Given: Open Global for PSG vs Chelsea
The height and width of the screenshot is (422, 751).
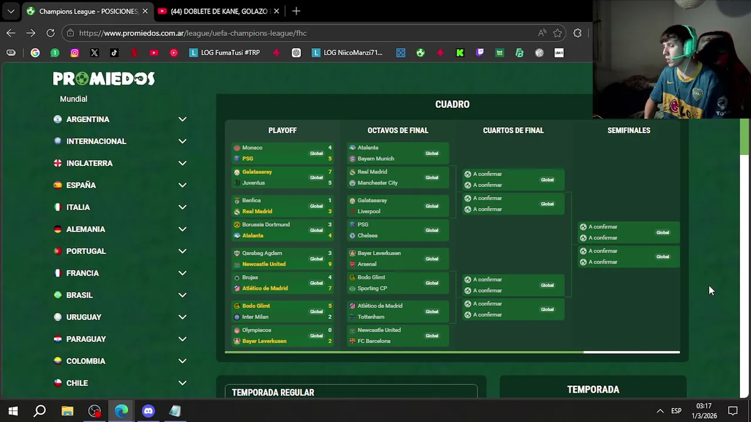Looking at the screenshot, I should pyautogui.click(x=432, y=230).
